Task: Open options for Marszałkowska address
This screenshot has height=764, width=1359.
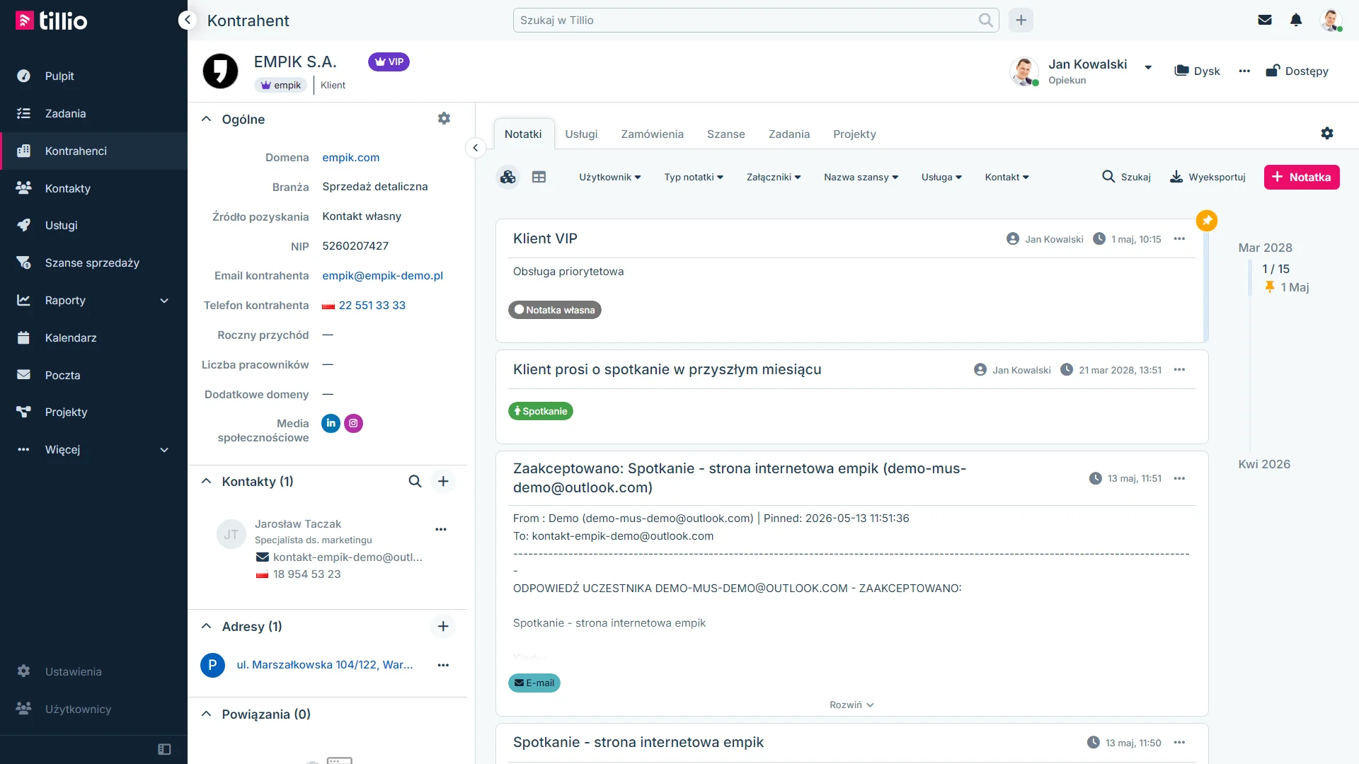Action: [x=443, y=665]
